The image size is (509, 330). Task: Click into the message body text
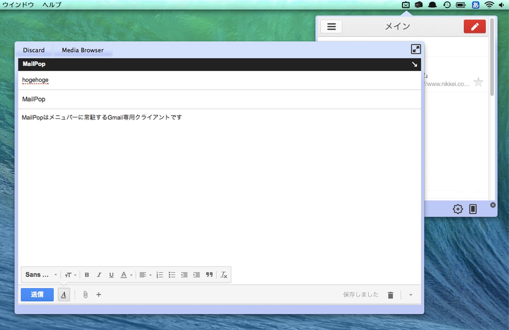tap(102, 117)
